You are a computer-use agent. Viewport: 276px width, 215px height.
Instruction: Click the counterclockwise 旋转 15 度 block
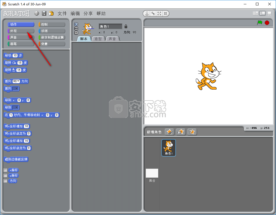coord(15,70)
